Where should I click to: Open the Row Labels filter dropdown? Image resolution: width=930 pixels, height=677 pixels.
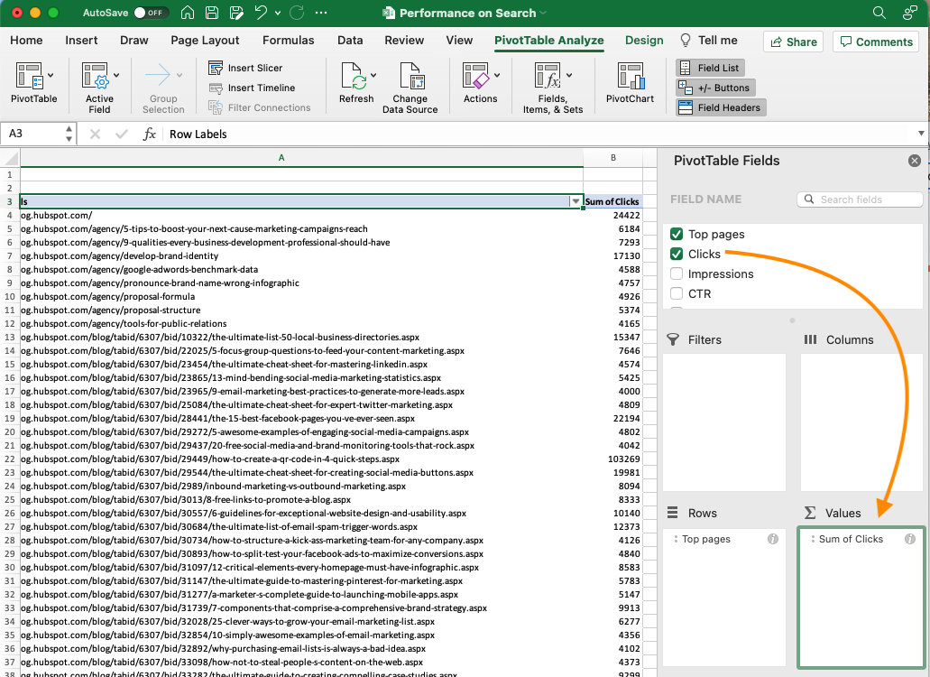click(x=575, y=201)
